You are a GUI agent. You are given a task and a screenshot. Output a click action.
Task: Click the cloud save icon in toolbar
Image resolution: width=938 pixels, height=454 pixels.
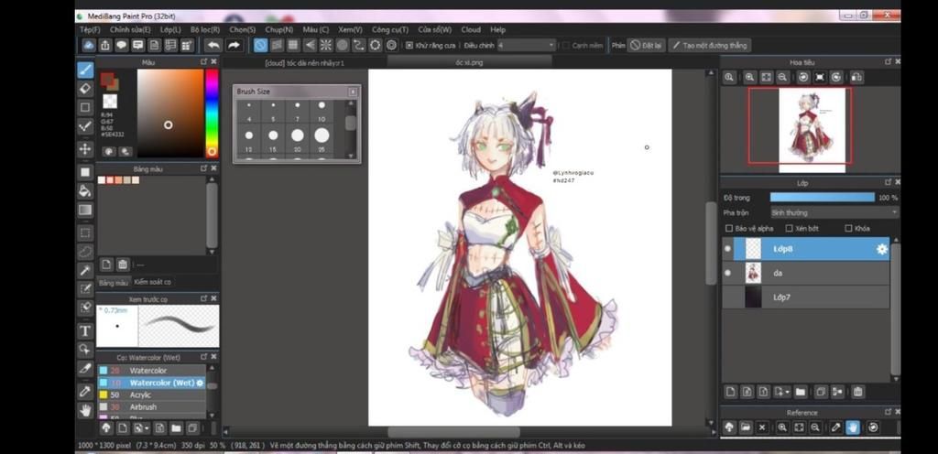(x=89, y=46)
